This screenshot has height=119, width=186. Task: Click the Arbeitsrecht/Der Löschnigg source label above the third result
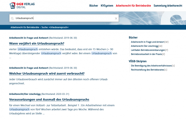[25, 94]
